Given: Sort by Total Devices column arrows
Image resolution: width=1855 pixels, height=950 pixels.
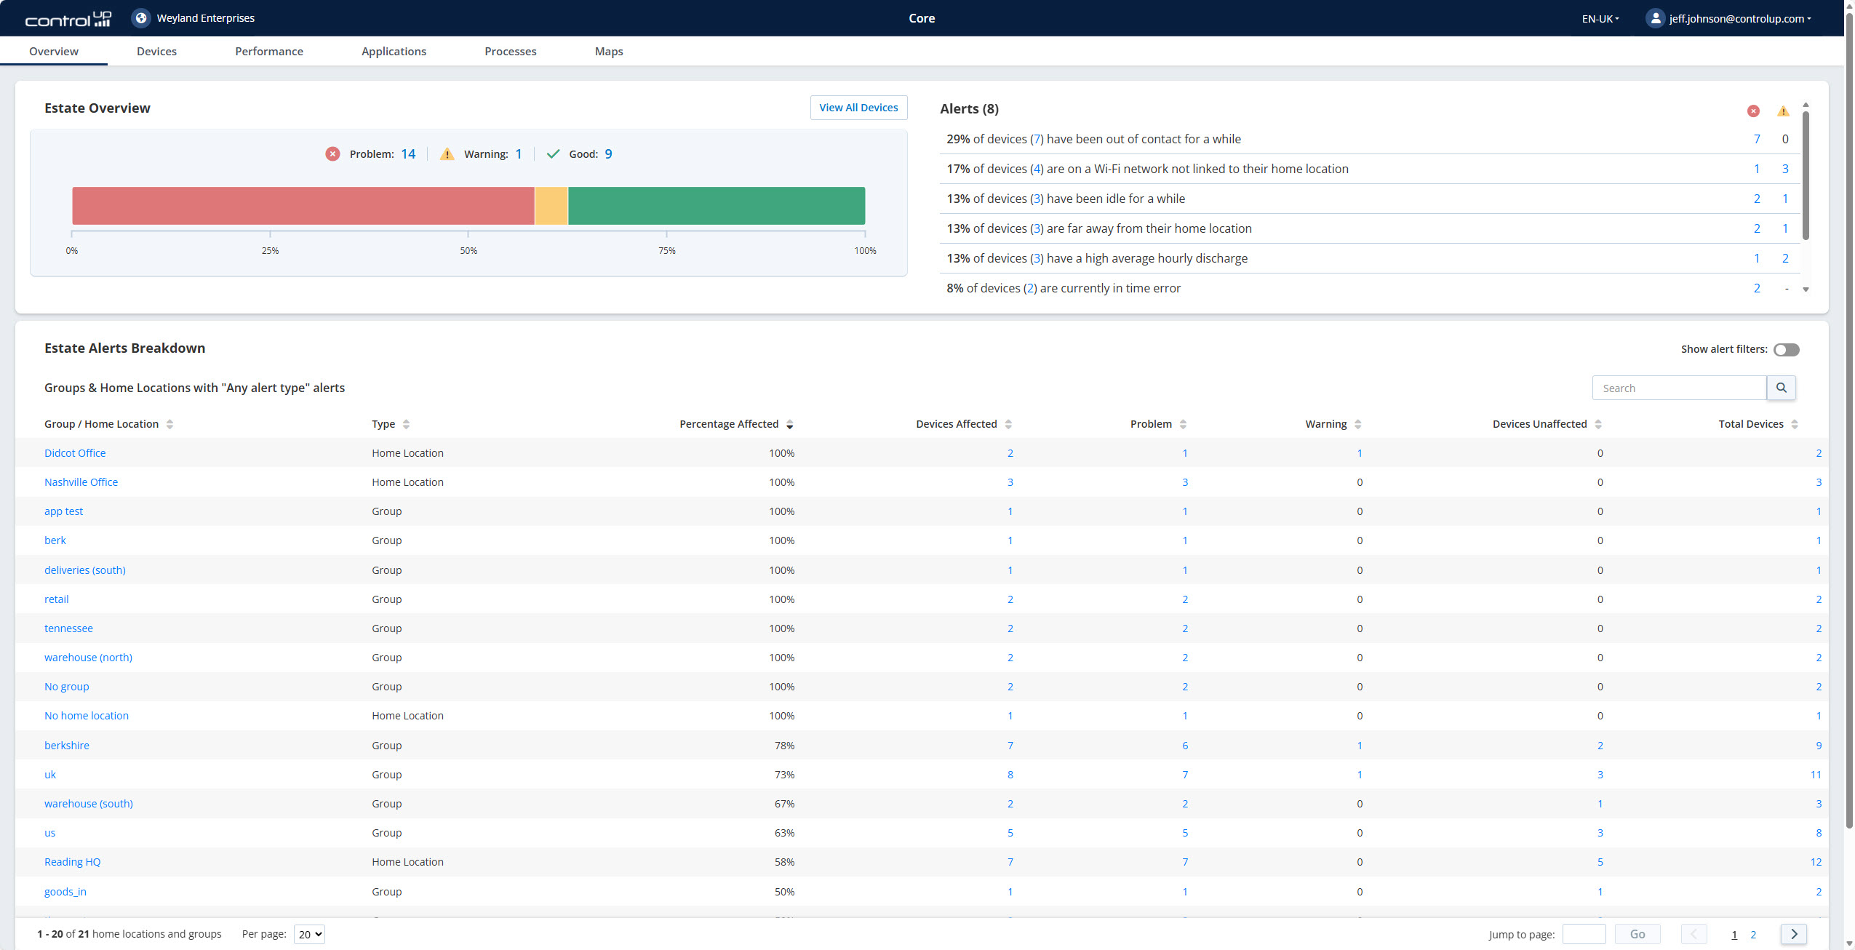Looking at the screenshot, I should (x=1795, y=424).
